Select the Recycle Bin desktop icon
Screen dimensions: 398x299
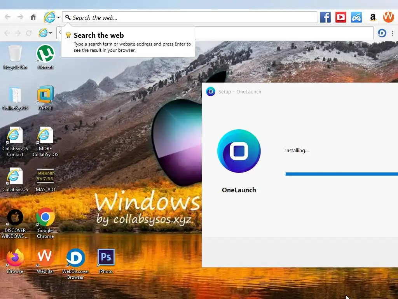tap(15, 57)
